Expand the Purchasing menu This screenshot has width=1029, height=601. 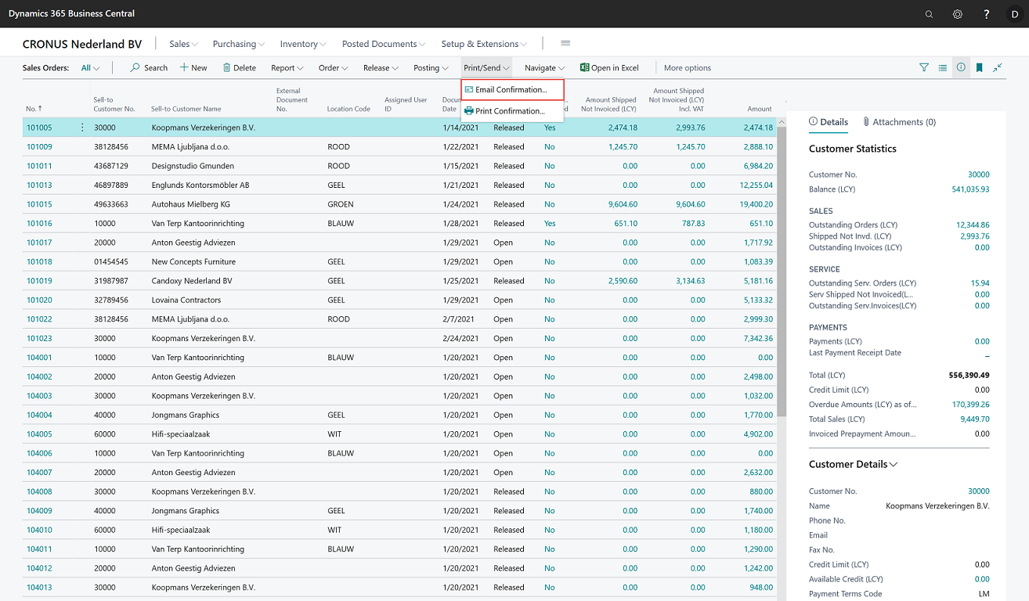coord(238,44)
